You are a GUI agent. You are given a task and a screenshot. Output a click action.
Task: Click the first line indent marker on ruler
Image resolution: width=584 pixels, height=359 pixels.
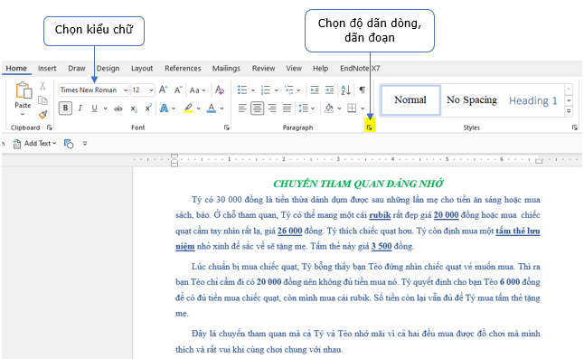coord(174,156)
